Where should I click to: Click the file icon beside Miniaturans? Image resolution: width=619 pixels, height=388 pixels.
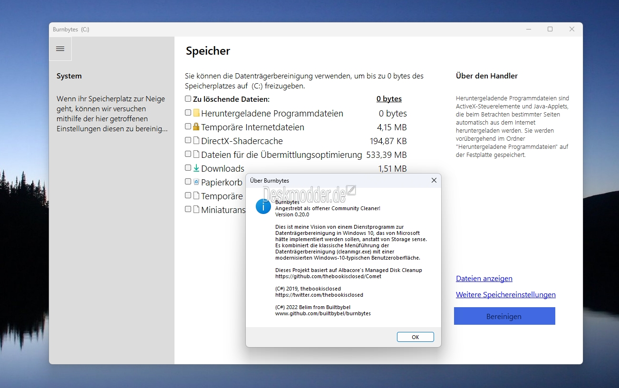pyautogui.click(x=196, y=209)
